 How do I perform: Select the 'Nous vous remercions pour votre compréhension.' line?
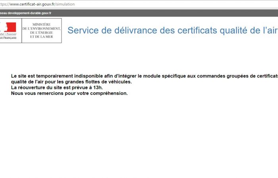coord(69,93)
